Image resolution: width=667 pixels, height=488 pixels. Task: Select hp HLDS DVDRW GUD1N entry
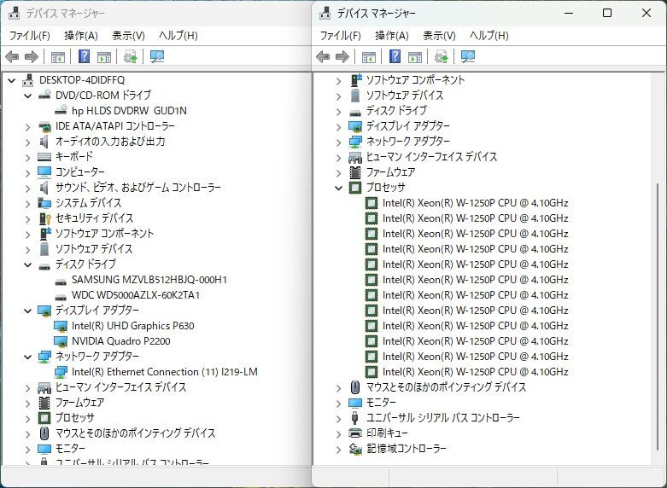click(129, 111)
